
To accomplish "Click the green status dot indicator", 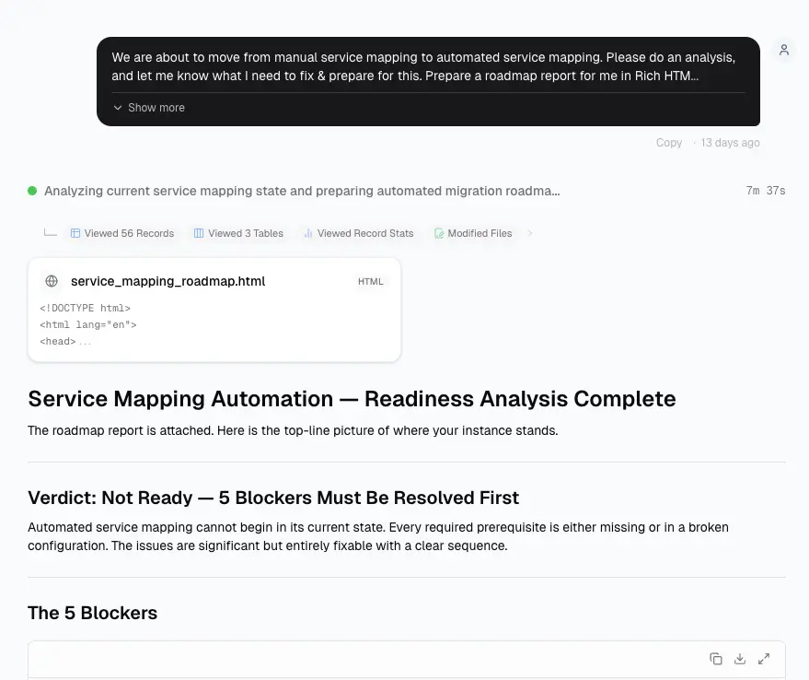I will coord(32,191).
